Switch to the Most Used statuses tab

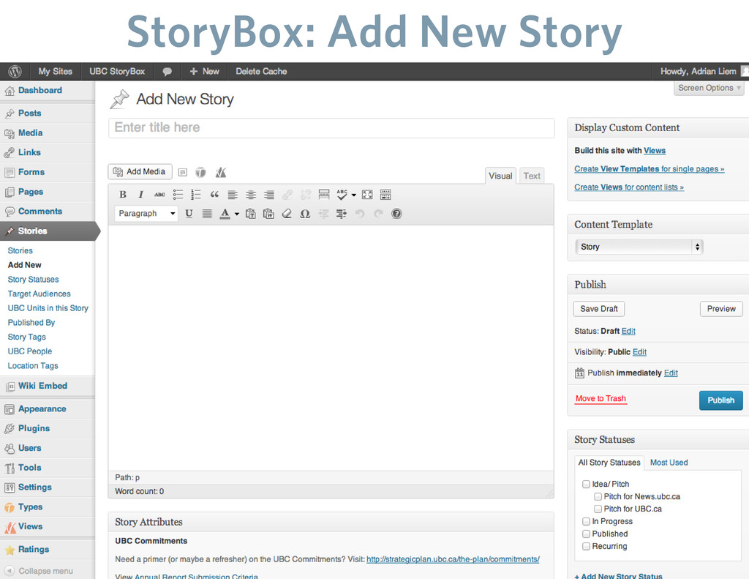click(669, 463)
